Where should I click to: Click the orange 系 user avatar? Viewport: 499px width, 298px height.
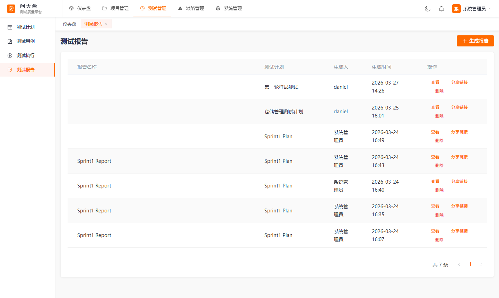pos(456,9)
